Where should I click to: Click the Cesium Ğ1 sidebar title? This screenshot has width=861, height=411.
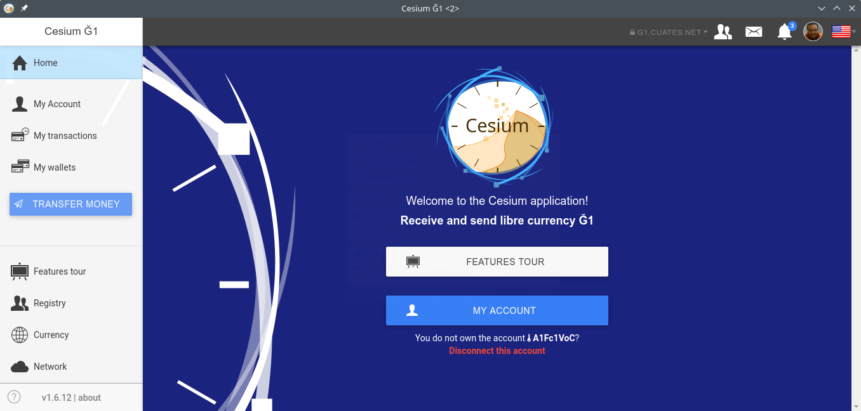pos(71,31)
